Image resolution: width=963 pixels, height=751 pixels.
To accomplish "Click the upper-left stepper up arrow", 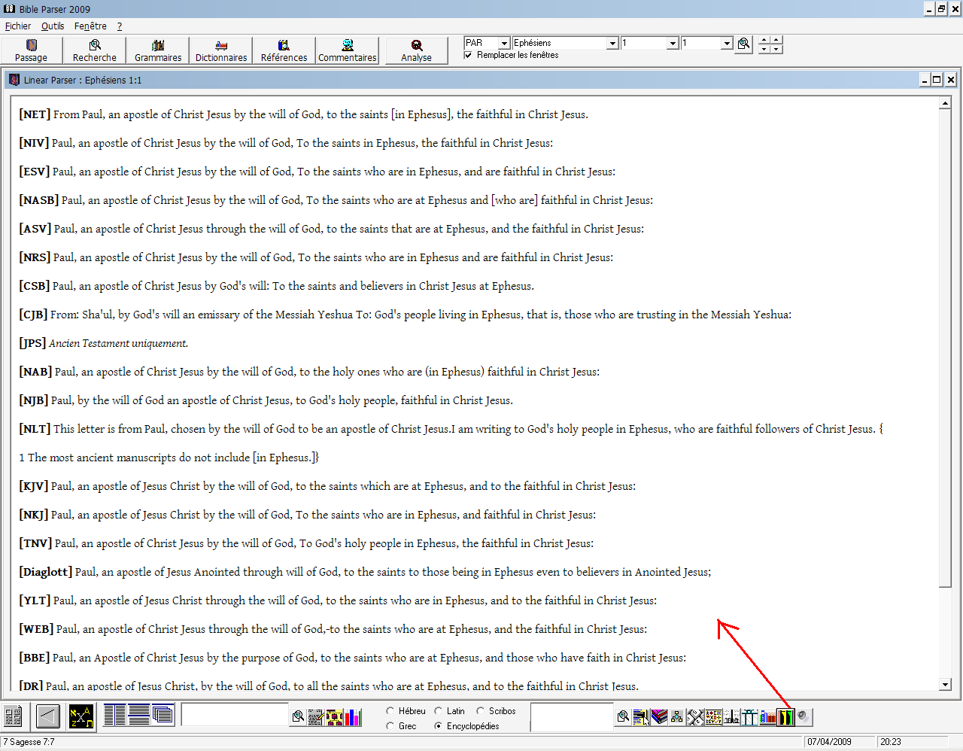I will (764, 39).
